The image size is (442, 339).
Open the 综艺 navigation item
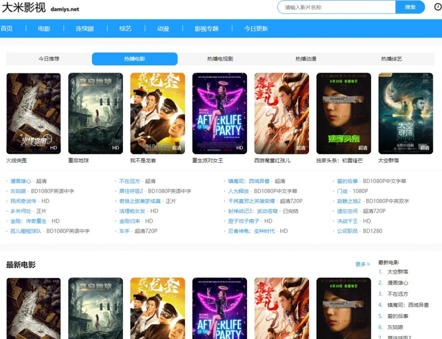[x=125, y=29]
